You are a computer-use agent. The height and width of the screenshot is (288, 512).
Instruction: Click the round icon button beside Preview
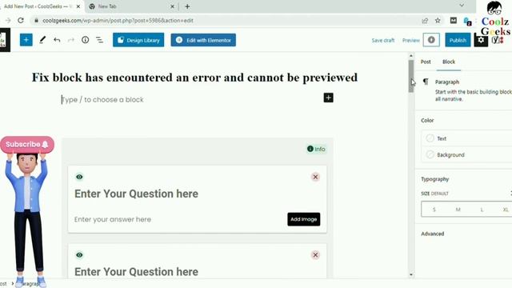(x=431, y=40)
